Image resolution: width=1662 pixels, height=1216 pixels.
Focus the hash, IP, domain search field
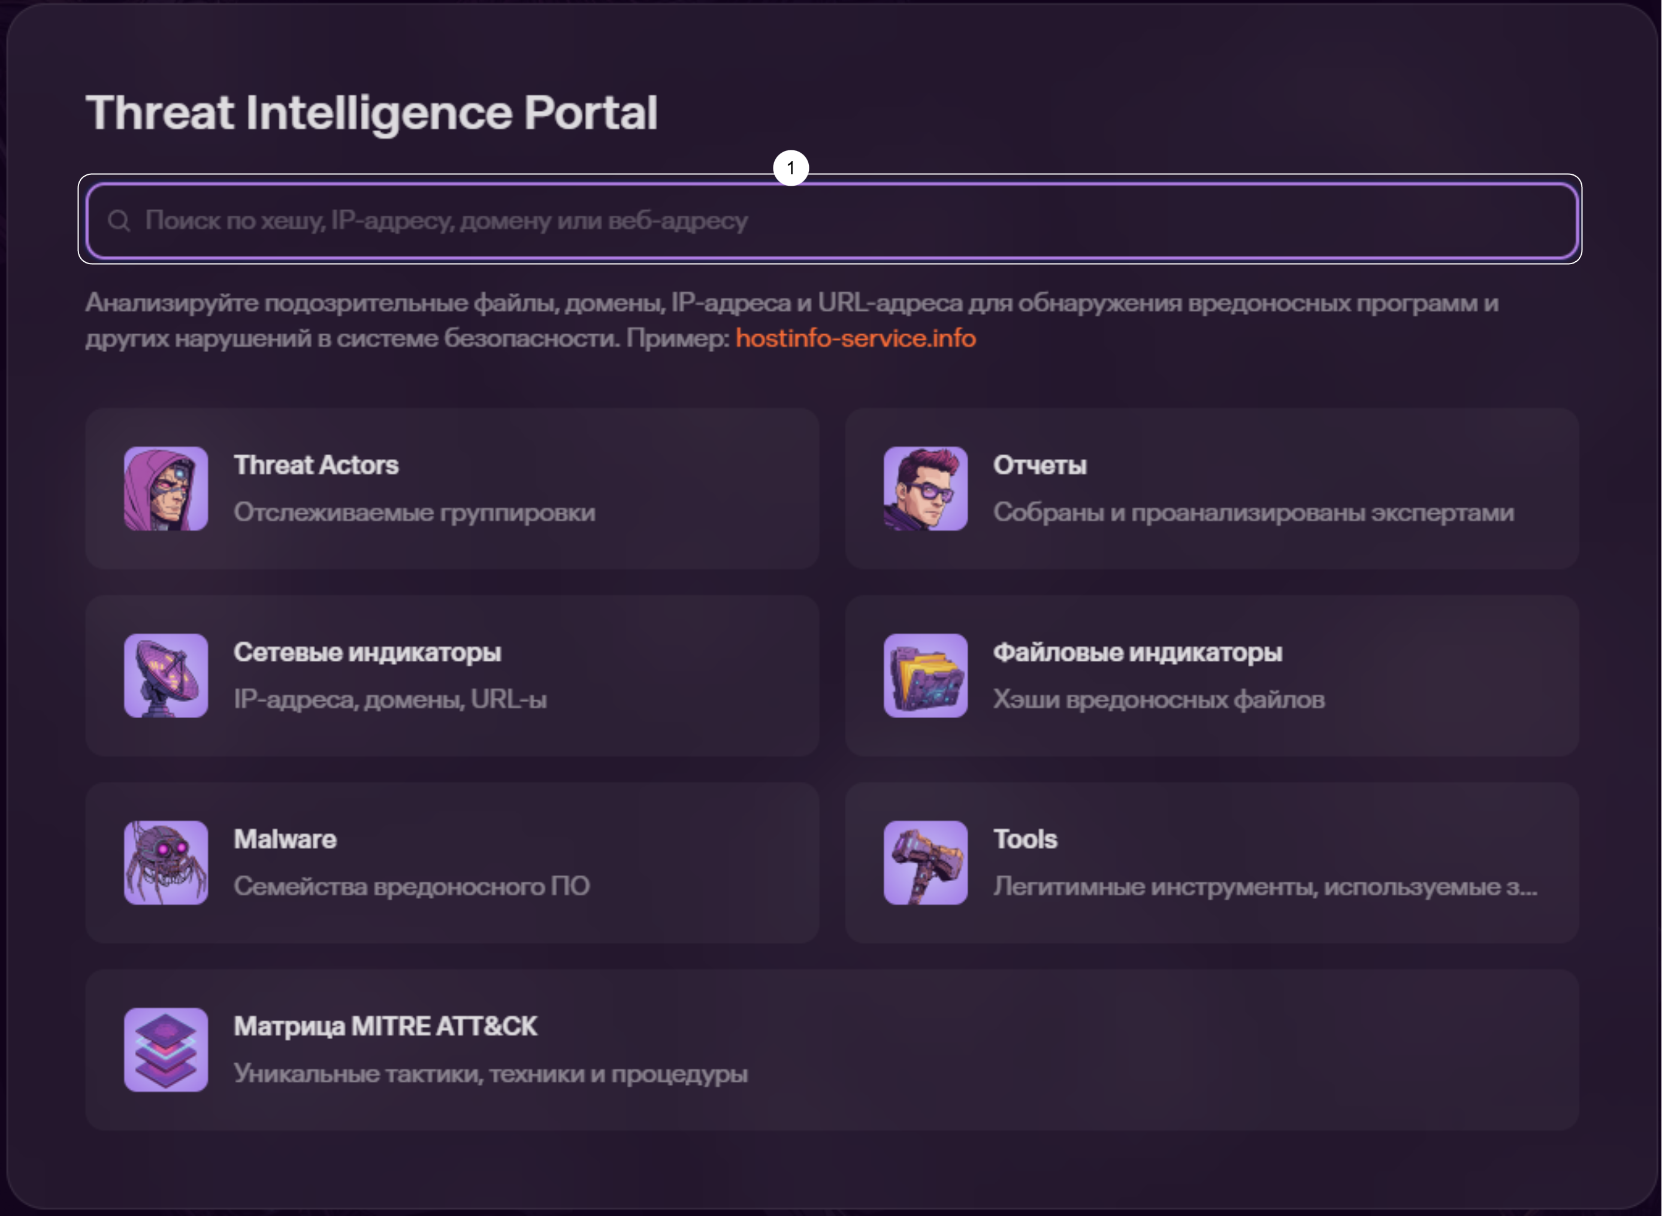point(832,221)
